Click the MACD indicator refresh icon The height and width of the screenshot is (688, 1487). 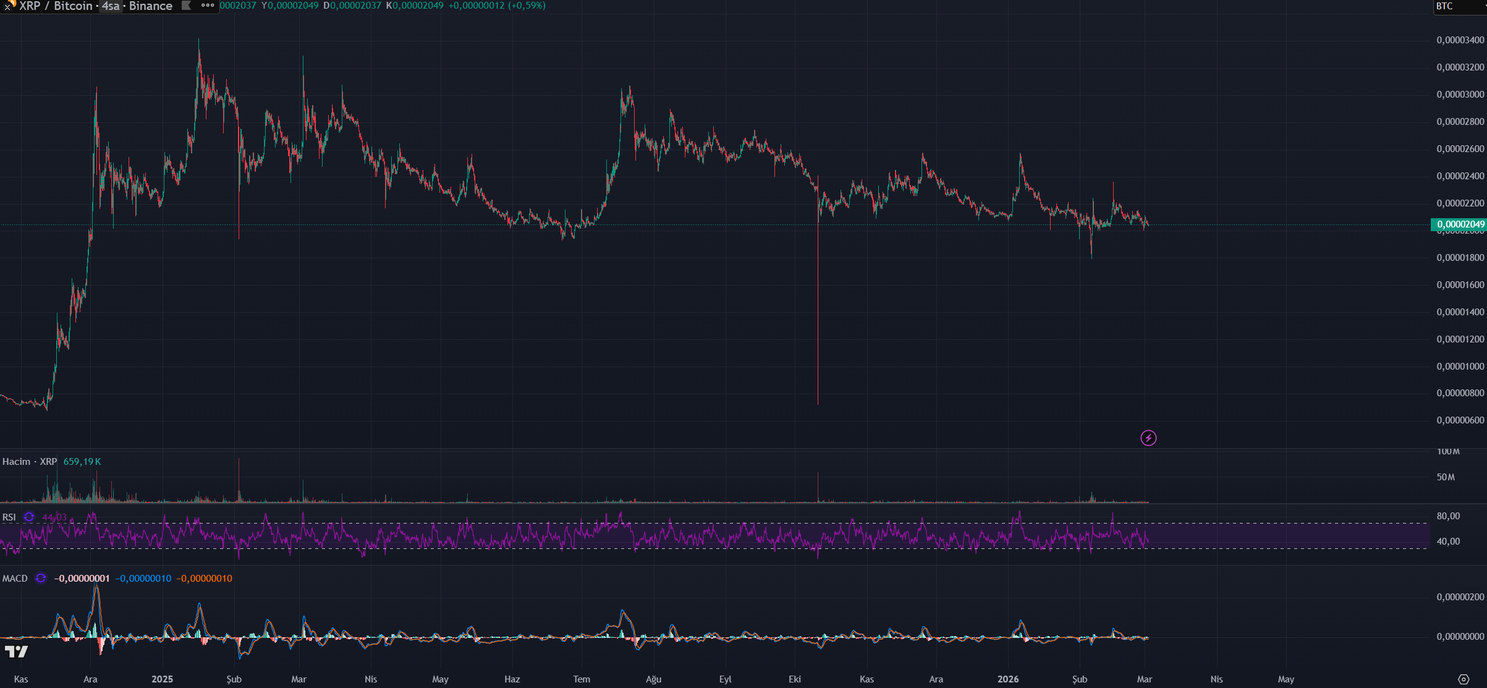(41, 579)
